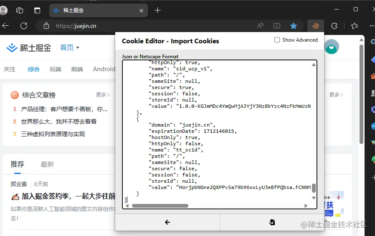Click author name 掘金酱
The image size is (375, 236).
tap(19, 184)
